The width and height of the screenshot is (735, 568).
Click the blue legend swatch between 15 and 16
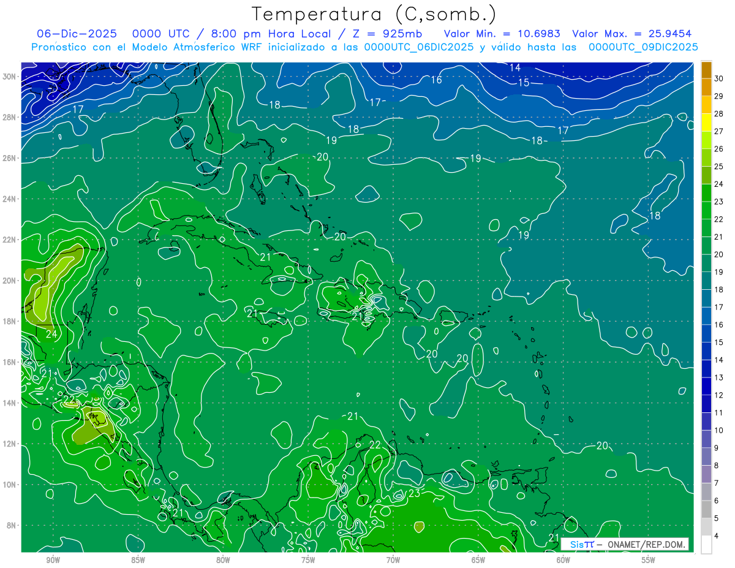(706, 334)
